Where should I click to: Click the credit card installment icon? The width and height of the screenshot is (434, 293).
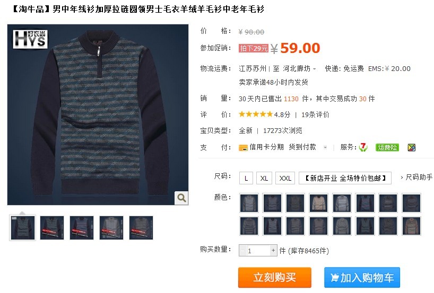243,148
